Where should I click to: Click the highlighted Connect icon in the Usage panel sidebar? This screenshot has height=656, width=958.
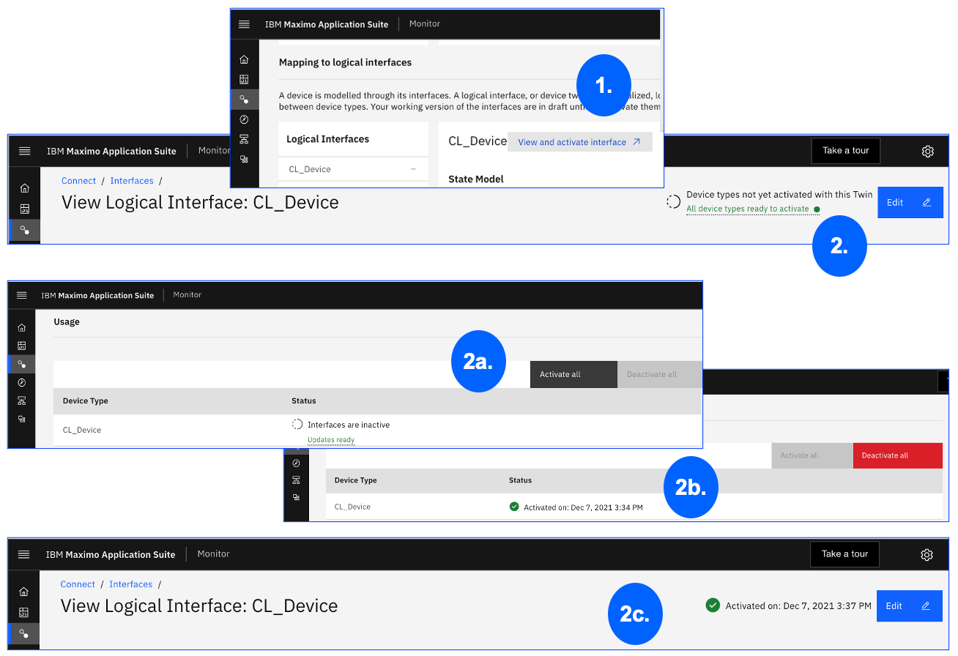tap(21, 364)
